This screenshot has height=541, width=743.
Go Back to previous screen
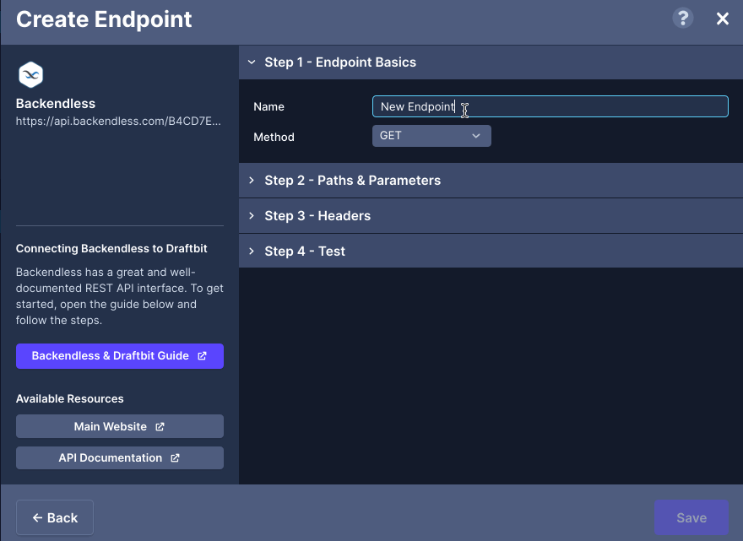[x=55, y=517]
